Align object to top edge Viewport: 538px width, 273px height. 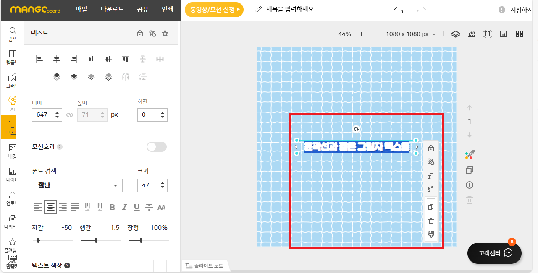click(x=126, y=59)
